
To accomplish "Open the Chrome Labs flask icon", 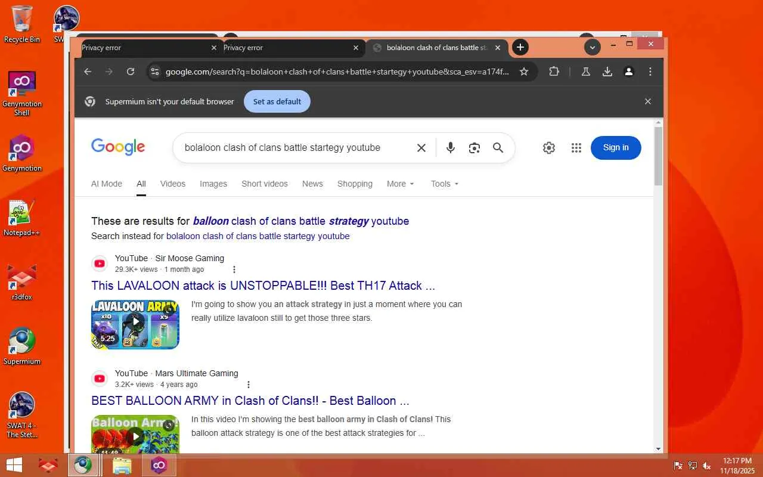I will point(586,72).
